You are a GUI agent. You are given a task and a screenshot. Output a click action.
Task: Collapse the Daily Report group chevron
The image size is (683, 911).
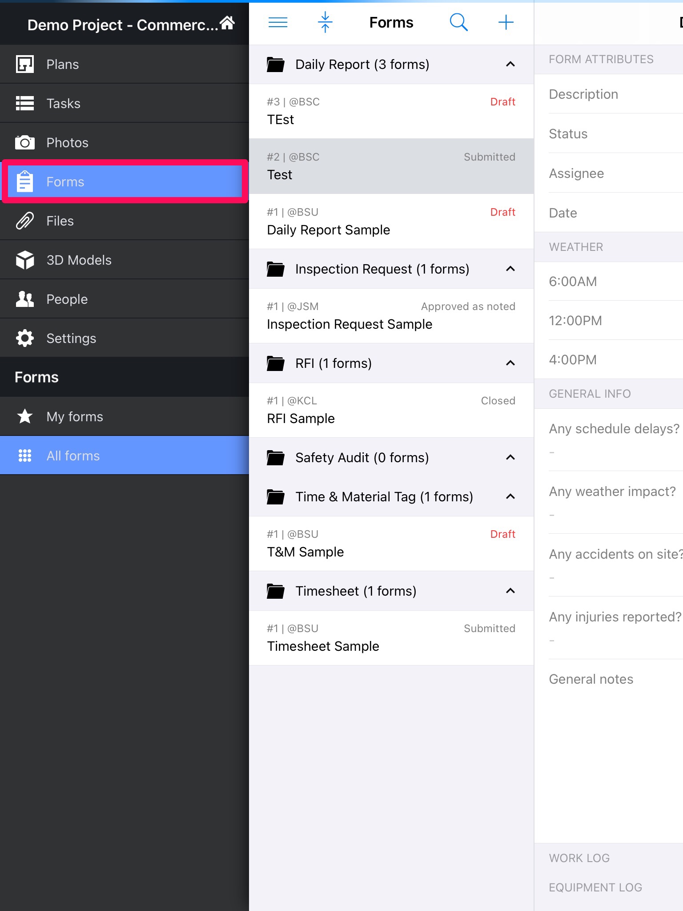510,64
